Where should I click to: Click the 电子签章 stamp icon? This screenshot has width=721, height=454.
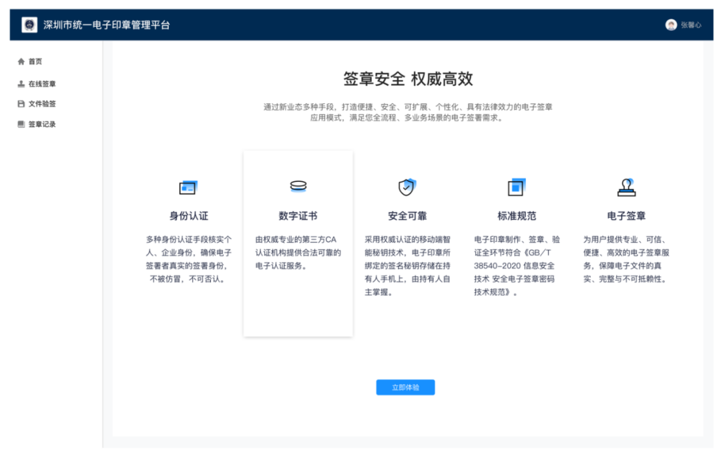tap(626, 187)
